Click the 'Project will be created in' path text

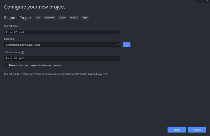click(56, 74)
